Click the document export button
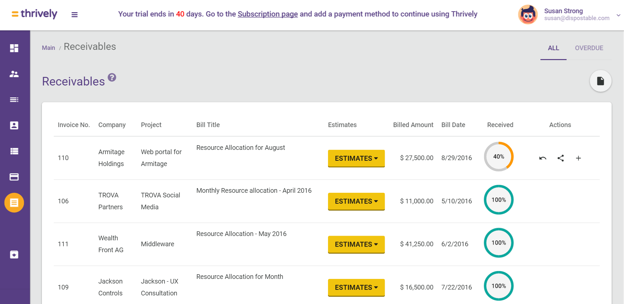 pyautogui.click(x=601, y=81)
